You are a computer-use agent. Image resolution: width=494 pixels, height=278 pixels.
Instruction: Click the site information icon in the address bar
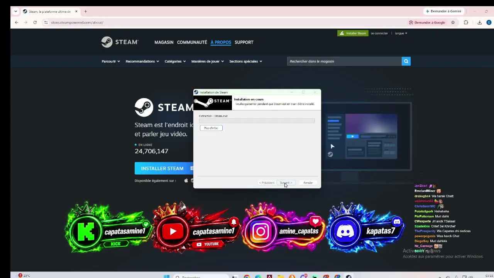click(x=46, y=22)
